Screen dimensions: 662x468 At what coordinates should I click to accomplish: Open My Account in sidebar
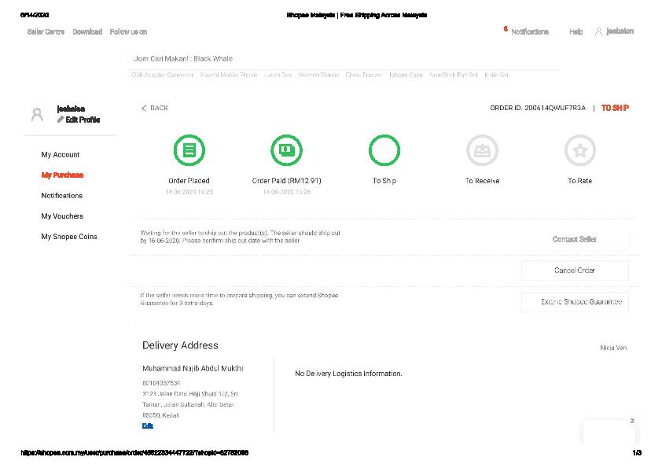[61, 155]
